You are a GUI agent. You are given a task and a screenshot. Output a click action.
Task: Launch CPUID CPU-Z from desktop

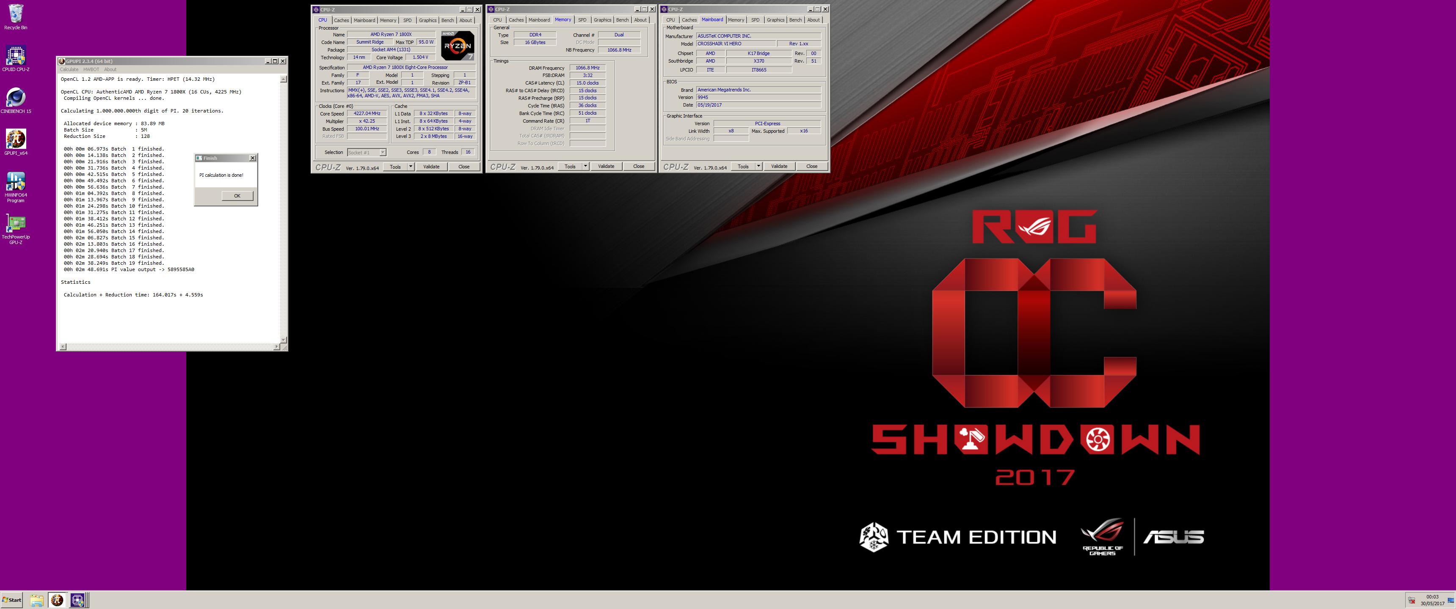pos(15,59)
